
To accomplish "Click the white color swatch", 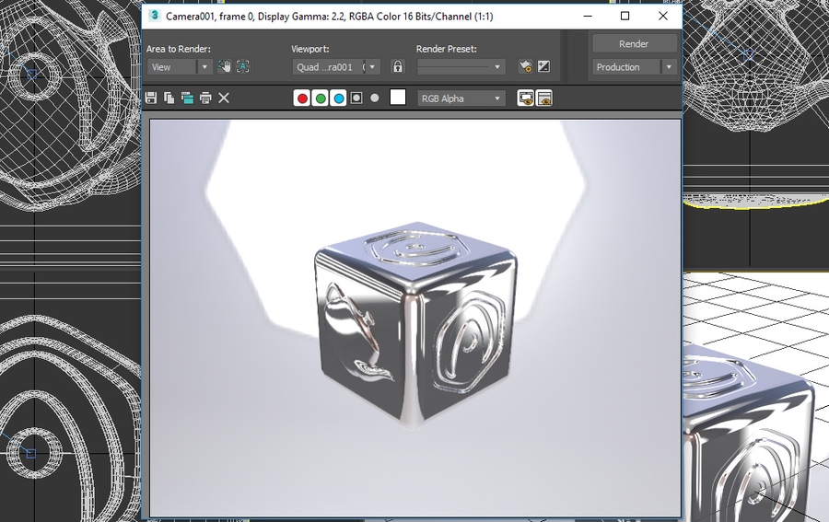I will coord(398,98).
